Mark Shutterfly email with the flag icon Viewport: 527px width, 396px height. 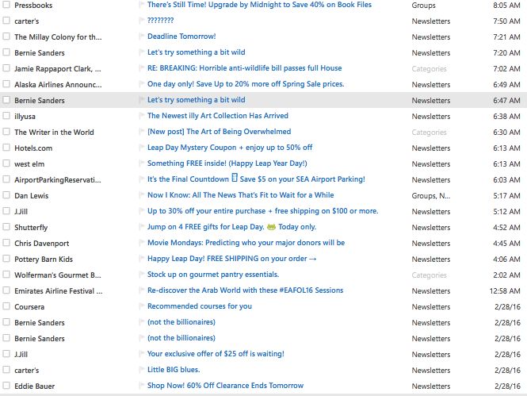coord(142,227)
